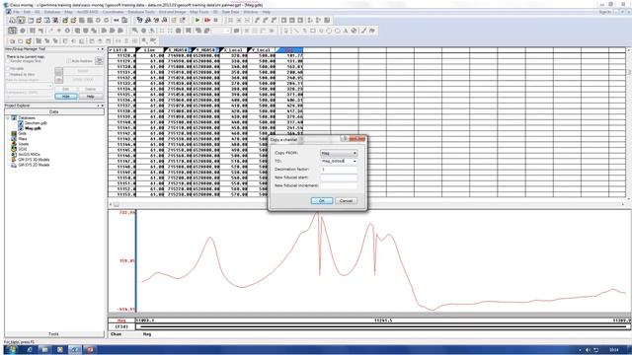632x355 pixels.
Task: Click the Hide button in View/Group Manager
Action: (x=66, y=97)
